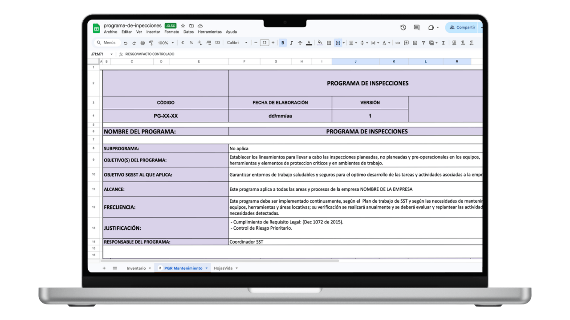The height and width of the screenshot is (320, 570).
Task: Open Borders options with the borders grid icon
Action: point(329,43)
